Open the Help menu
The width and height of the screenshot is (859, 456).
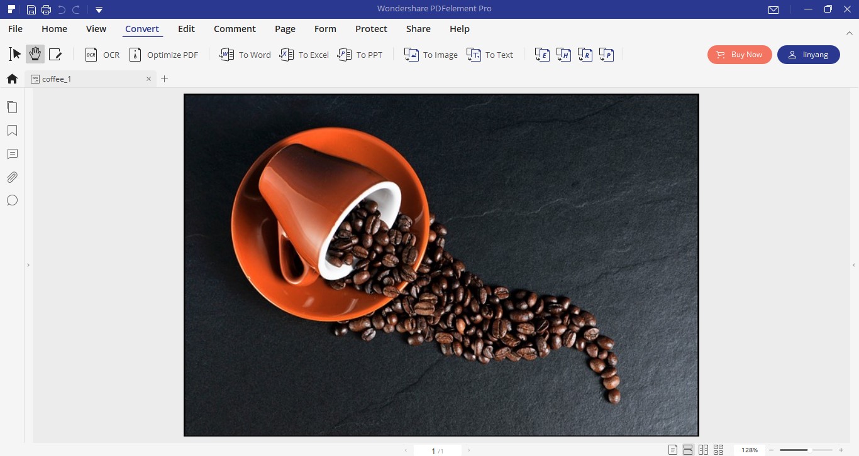pos(460,29)
